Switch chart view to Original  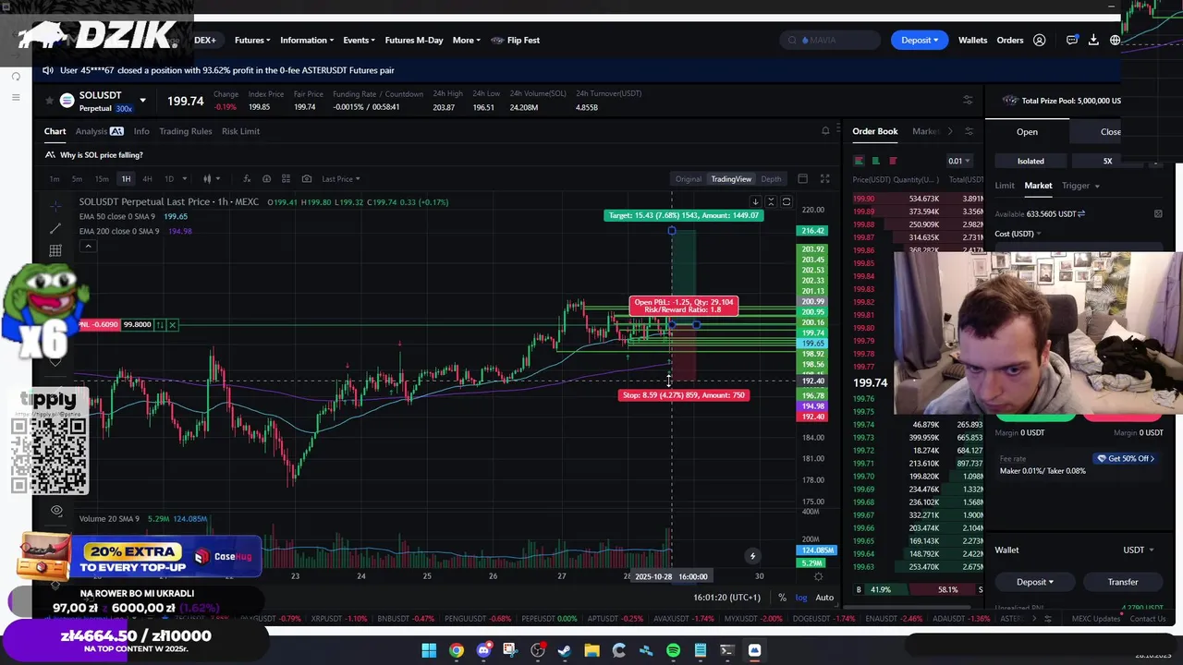click(688, 179)
